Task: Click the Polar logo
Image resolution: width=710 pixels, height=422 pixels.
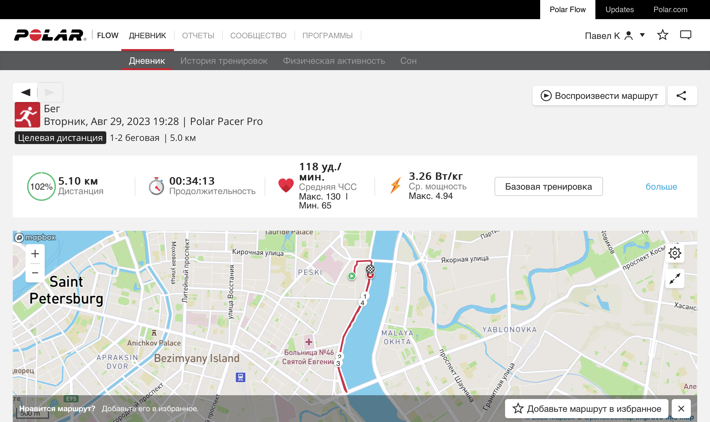Action: click(50, 35)
